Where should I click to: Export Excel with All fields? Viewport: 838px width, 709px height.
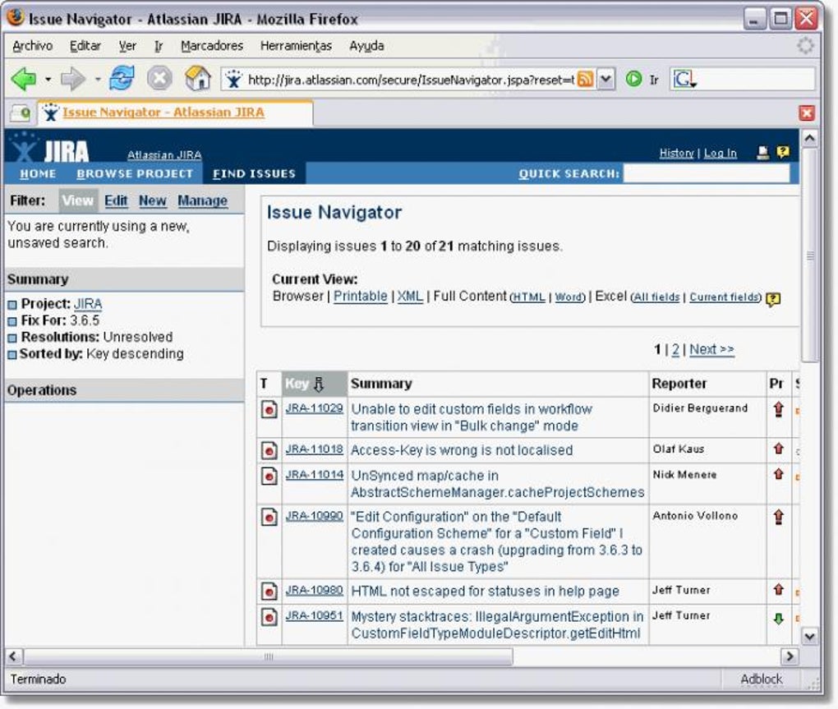pyautogui.click(x=656, y=297)
